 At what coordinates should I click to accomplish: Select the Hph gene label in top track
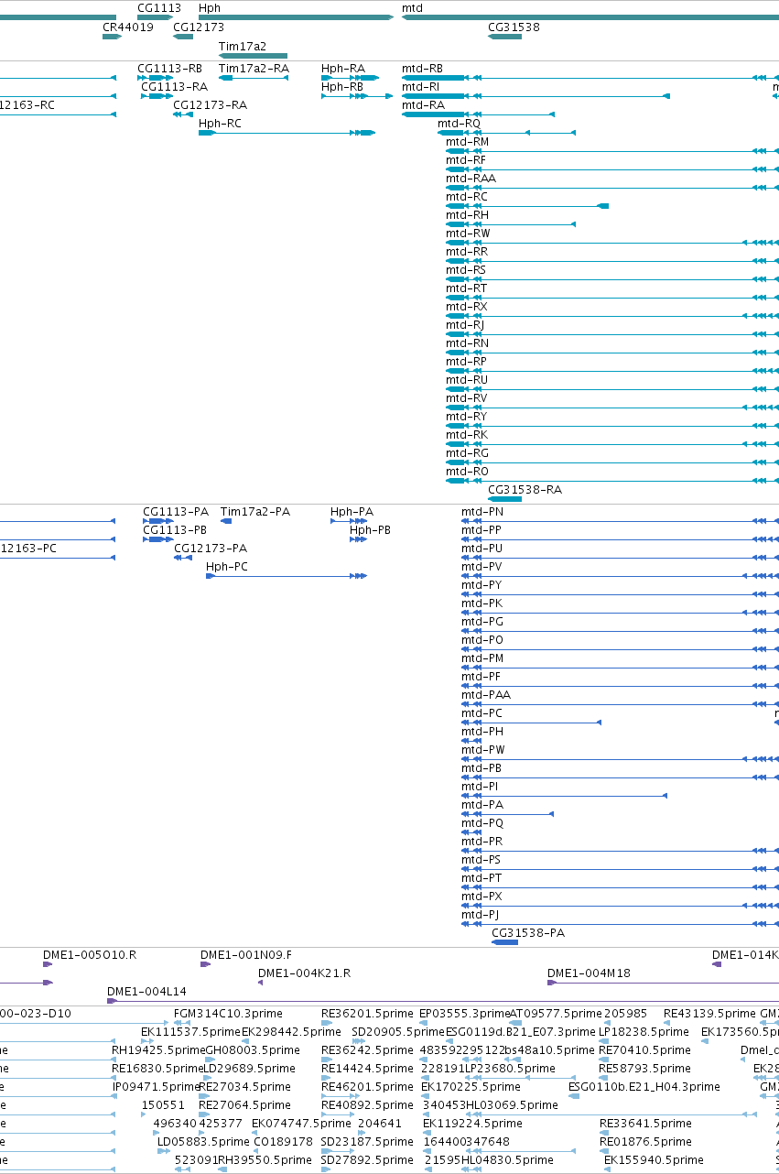click(210, 7)
